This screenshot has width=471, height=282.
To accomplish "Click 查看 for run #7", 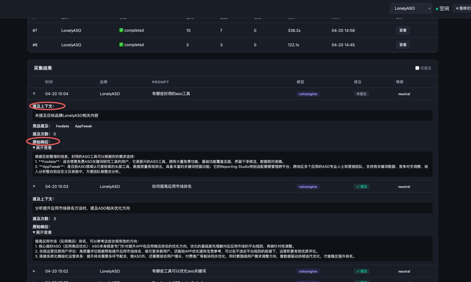I will (403, 30).
